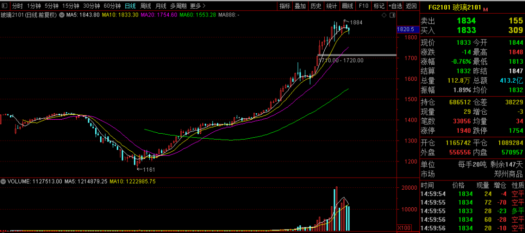Click the FG2101 玻璃2101 title
Viewport: 525px width, 233px height.
tap(455, 7)
